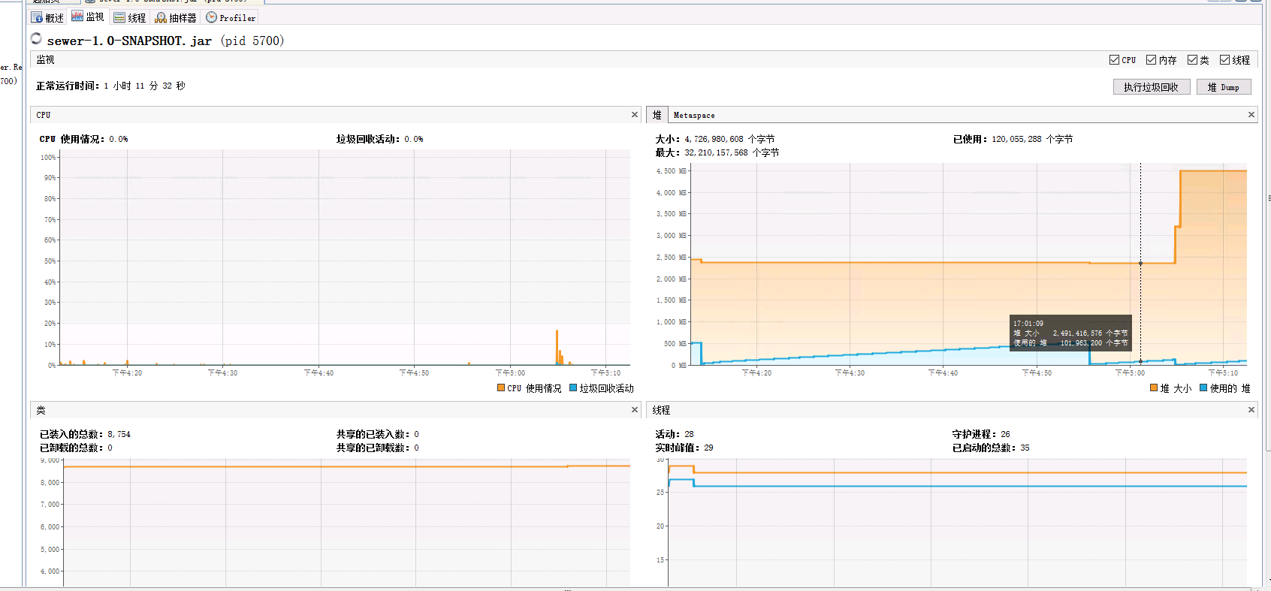The image size is (1271, 591).
Task: Click the used heap value 120,055,288
Action: tap(1016, 139)
